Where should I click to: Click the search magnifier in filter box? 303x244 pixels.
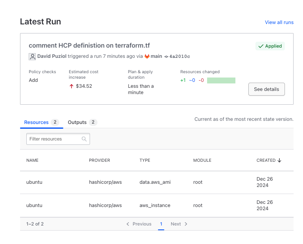pyautogui.click(x=84, y=139)
